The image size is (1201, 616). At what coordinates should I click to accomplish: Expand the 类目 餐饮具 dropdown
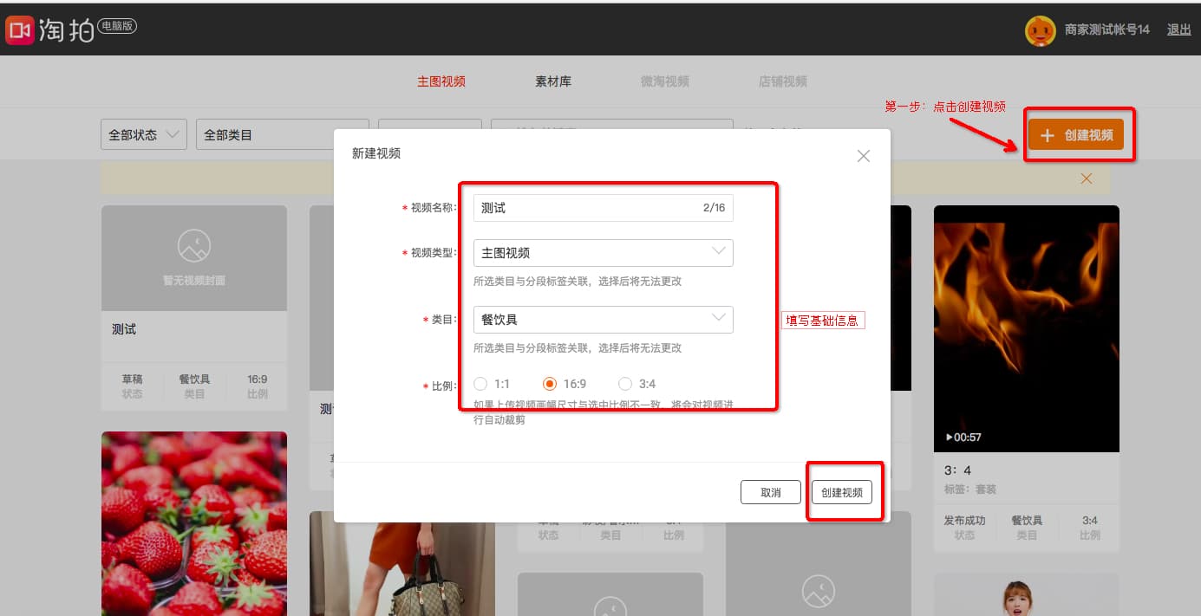604,320
